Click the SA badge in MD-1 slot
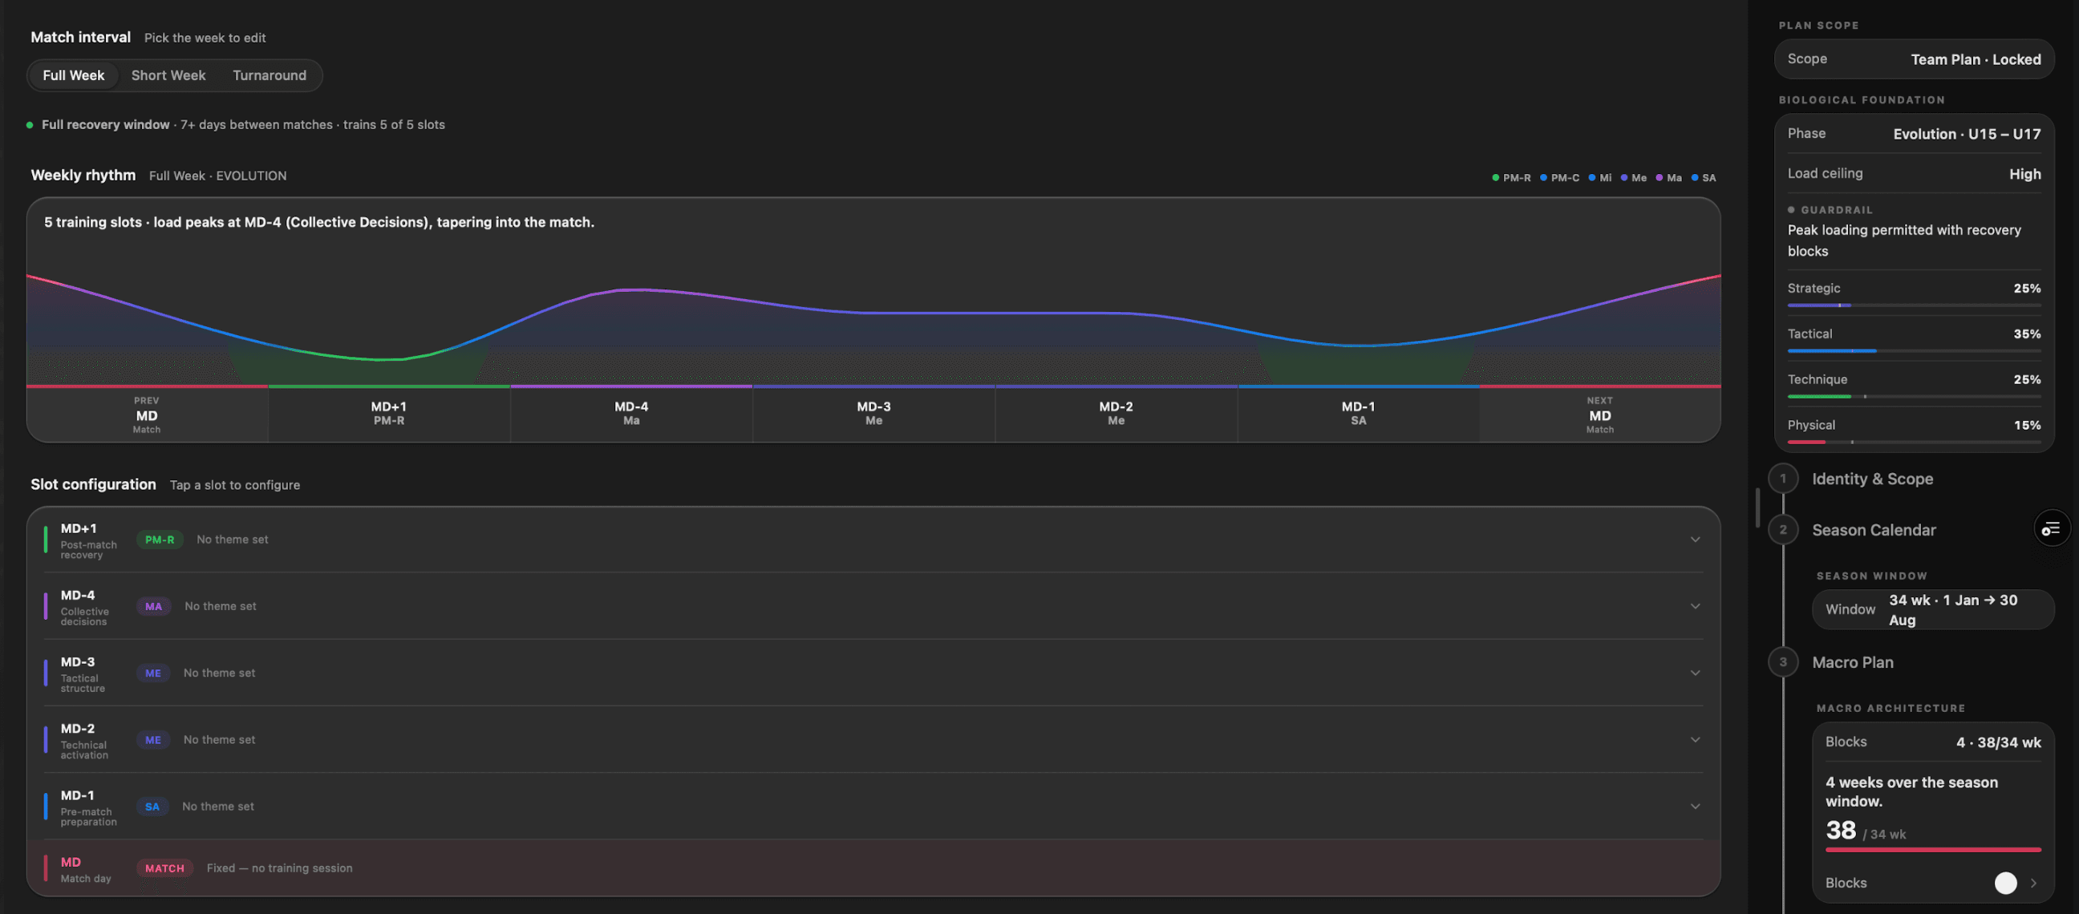The height and width of the screenshot is (914, 2079). (152, 807)
